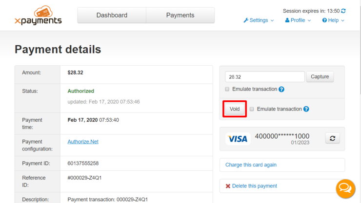
Task: Capture the payment amount
Action: tap(320, 77)
